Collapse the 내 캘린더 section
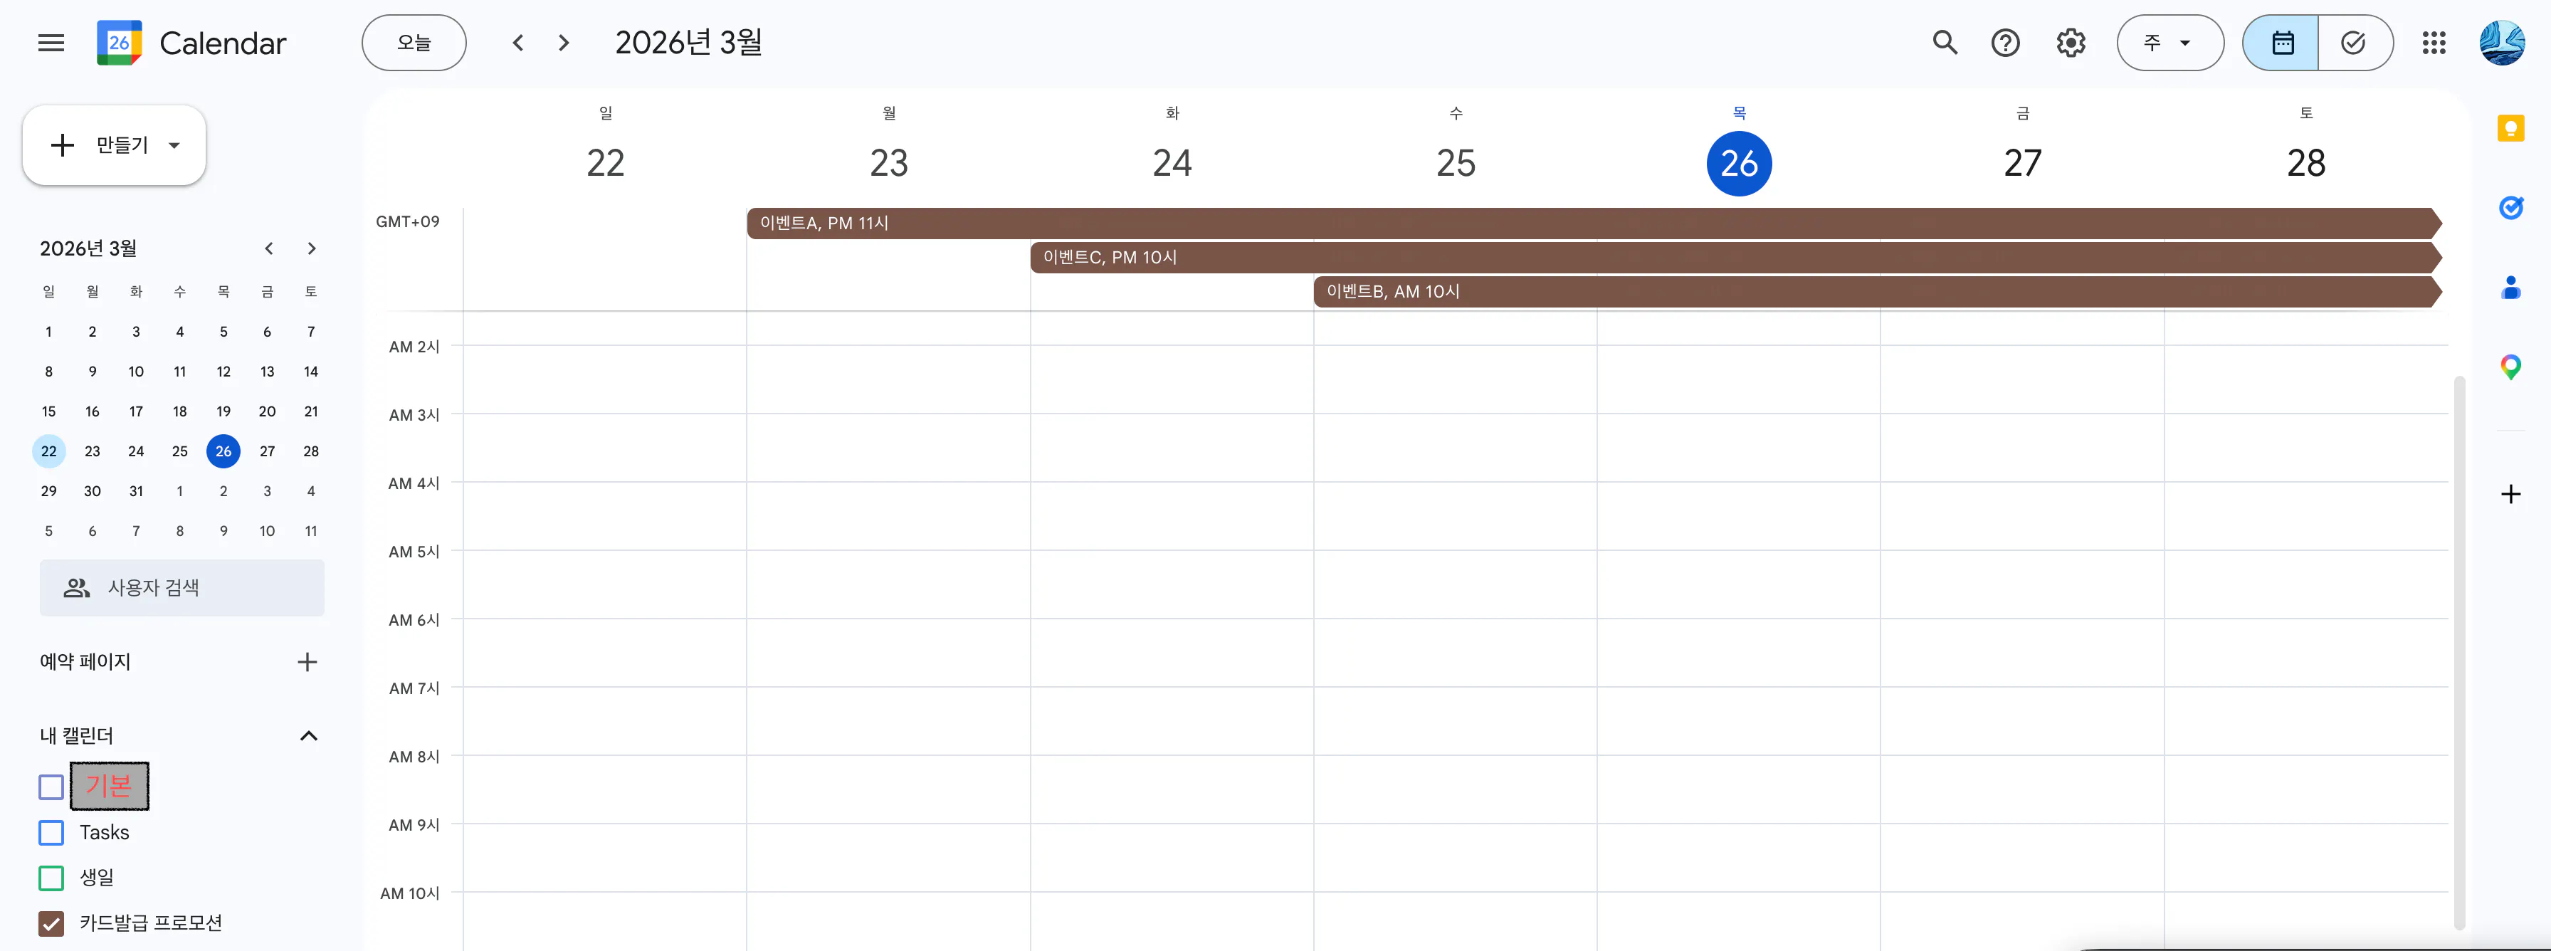The image size is (2551, 951). (x=309, y=735)
